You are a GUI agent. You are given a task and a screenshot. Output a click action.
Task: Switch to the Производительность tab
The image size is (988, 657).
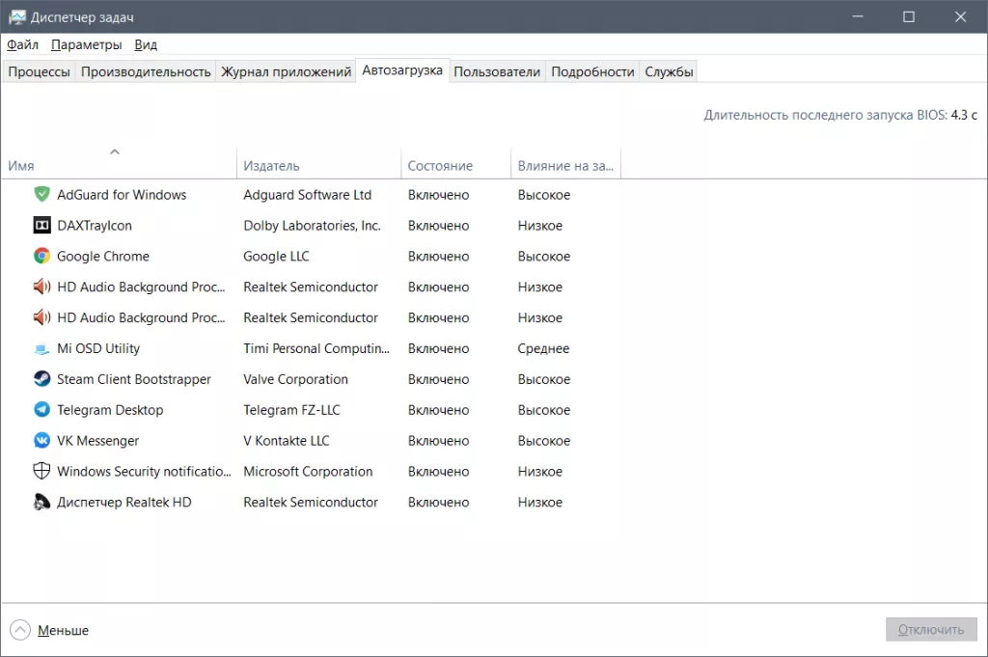[146, 71]
